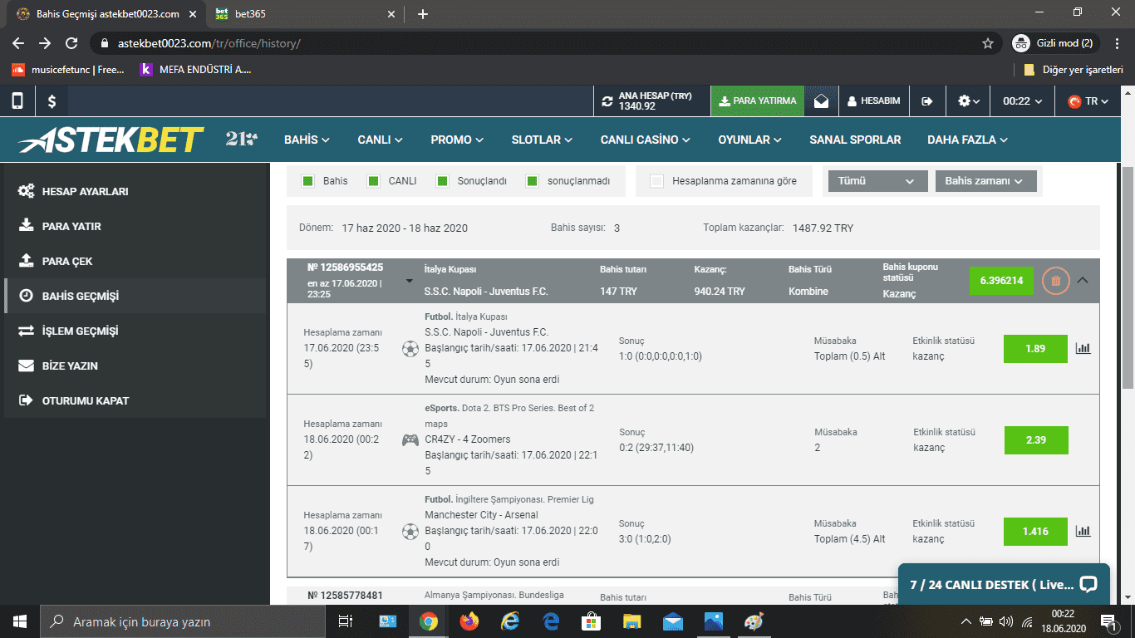Delete bet slip 12586955425 with trash icon
The height and width of the screenshot is (638, 1135).
1055,281
